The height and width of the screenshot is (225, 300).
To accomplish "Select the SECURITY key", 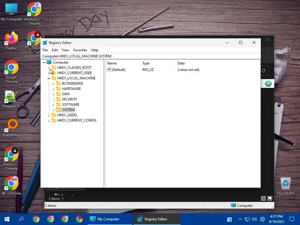I will 69,99.
